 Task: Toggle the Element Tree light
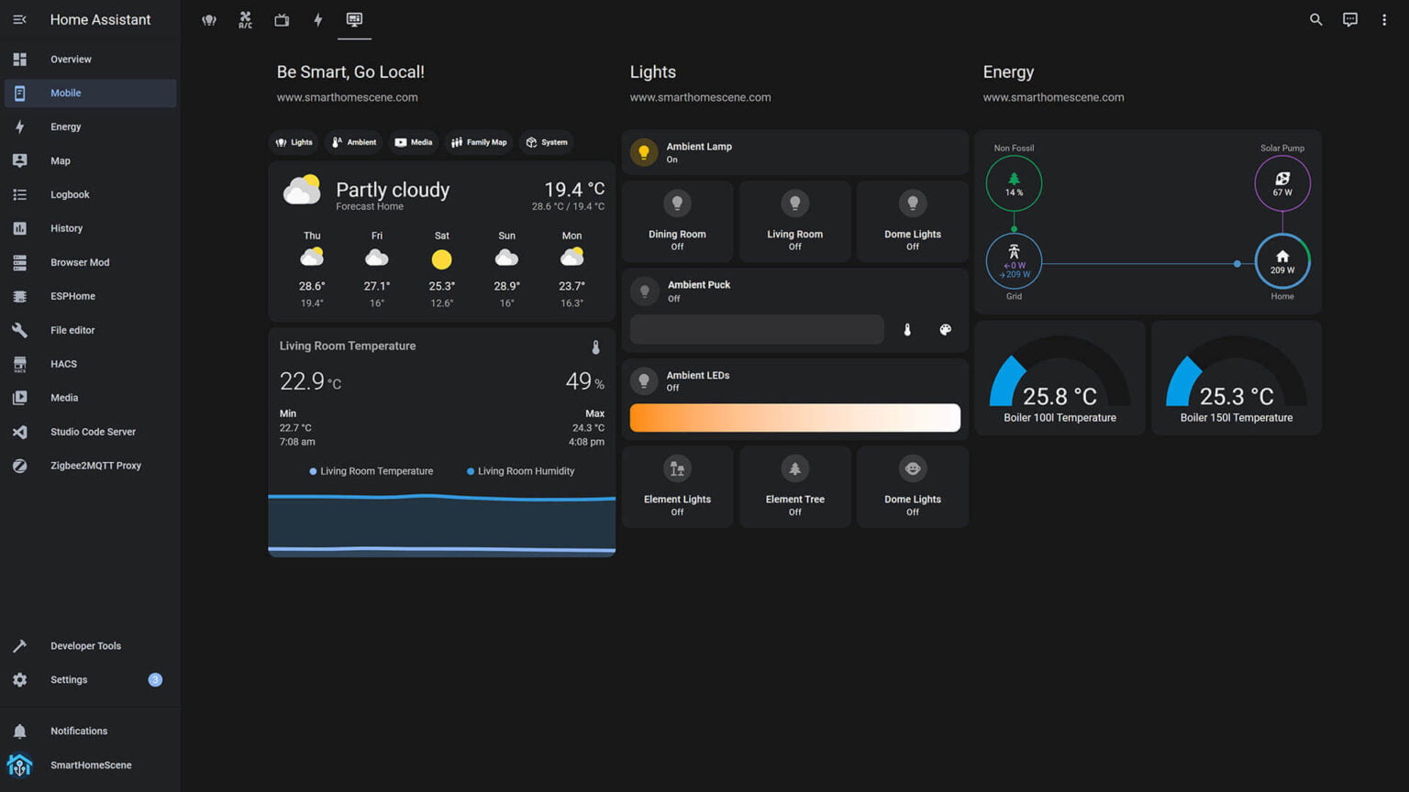pyautogui.click(x=794, y=486)
